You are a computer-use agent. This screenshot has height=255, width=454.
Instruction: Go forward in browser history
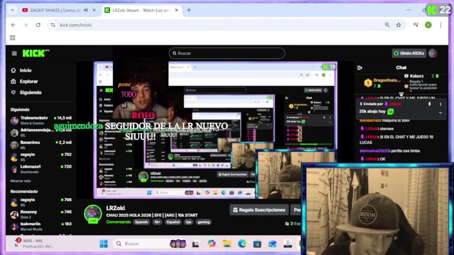tap(26, 25)
